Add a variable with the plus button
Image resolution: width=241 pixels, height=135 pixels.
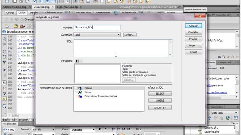76,61
